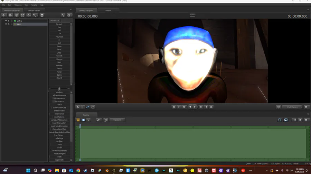Expand the jeffy1 animation set tree
311x174 pixels.
point(9,21)
